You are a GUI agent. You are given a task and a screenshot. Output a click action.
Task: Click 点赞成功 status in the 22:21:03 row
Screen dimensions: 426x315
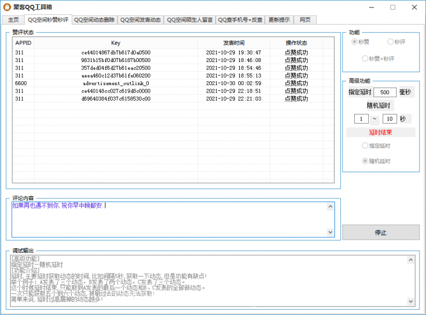[x=296, y=98]
